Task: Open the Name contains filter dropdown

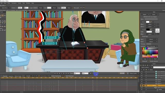Action: [x=147, y=67]
